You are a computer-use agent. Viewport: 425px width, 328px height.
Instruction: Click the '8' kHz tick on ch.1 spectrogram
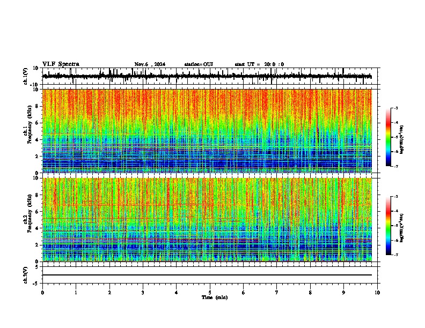pos(38,106)
